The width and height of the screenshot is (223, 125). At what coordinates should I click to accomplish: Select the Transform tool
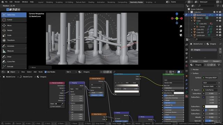[x=14, y=40]
